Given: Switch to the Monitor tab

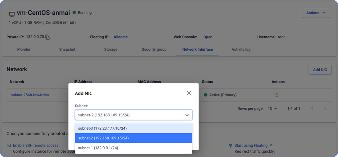Looking at the screenshot, I should (x=24, y=50).
